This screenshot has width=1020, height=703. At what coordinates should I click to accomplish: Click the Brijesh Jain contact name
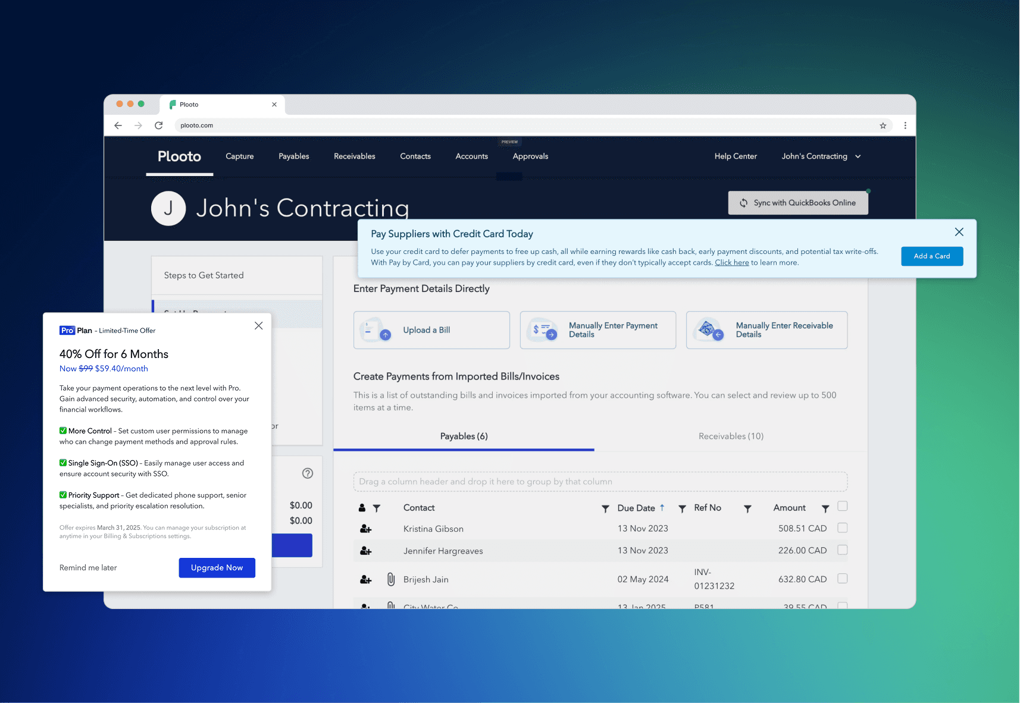click(426, 579)
